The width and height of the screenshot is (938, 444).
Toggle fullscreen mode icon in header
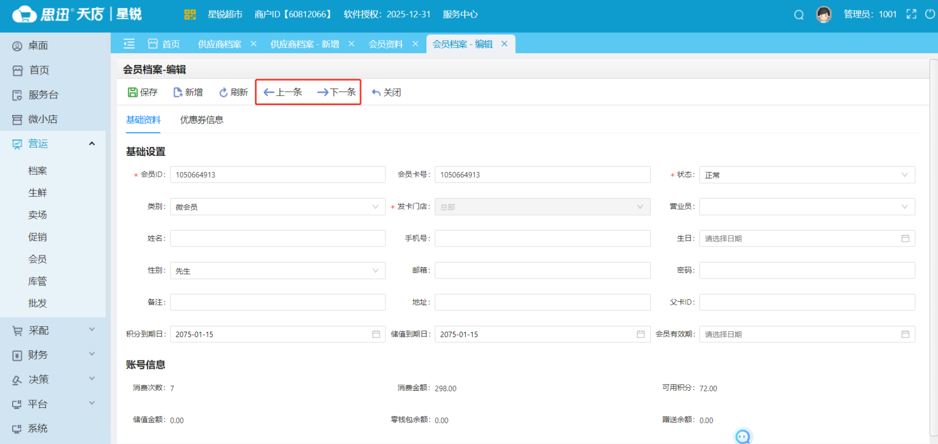click(x=911, y=14)
